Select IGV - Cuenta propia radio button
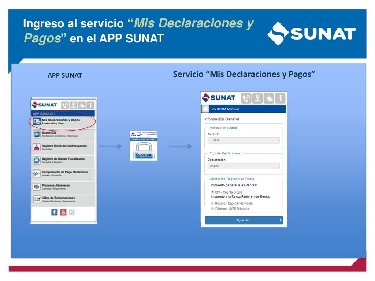 [212, 192]
